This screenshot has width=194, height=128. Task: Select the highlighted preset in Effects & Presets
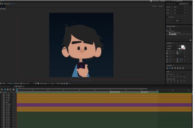click(x=173, y=34)
